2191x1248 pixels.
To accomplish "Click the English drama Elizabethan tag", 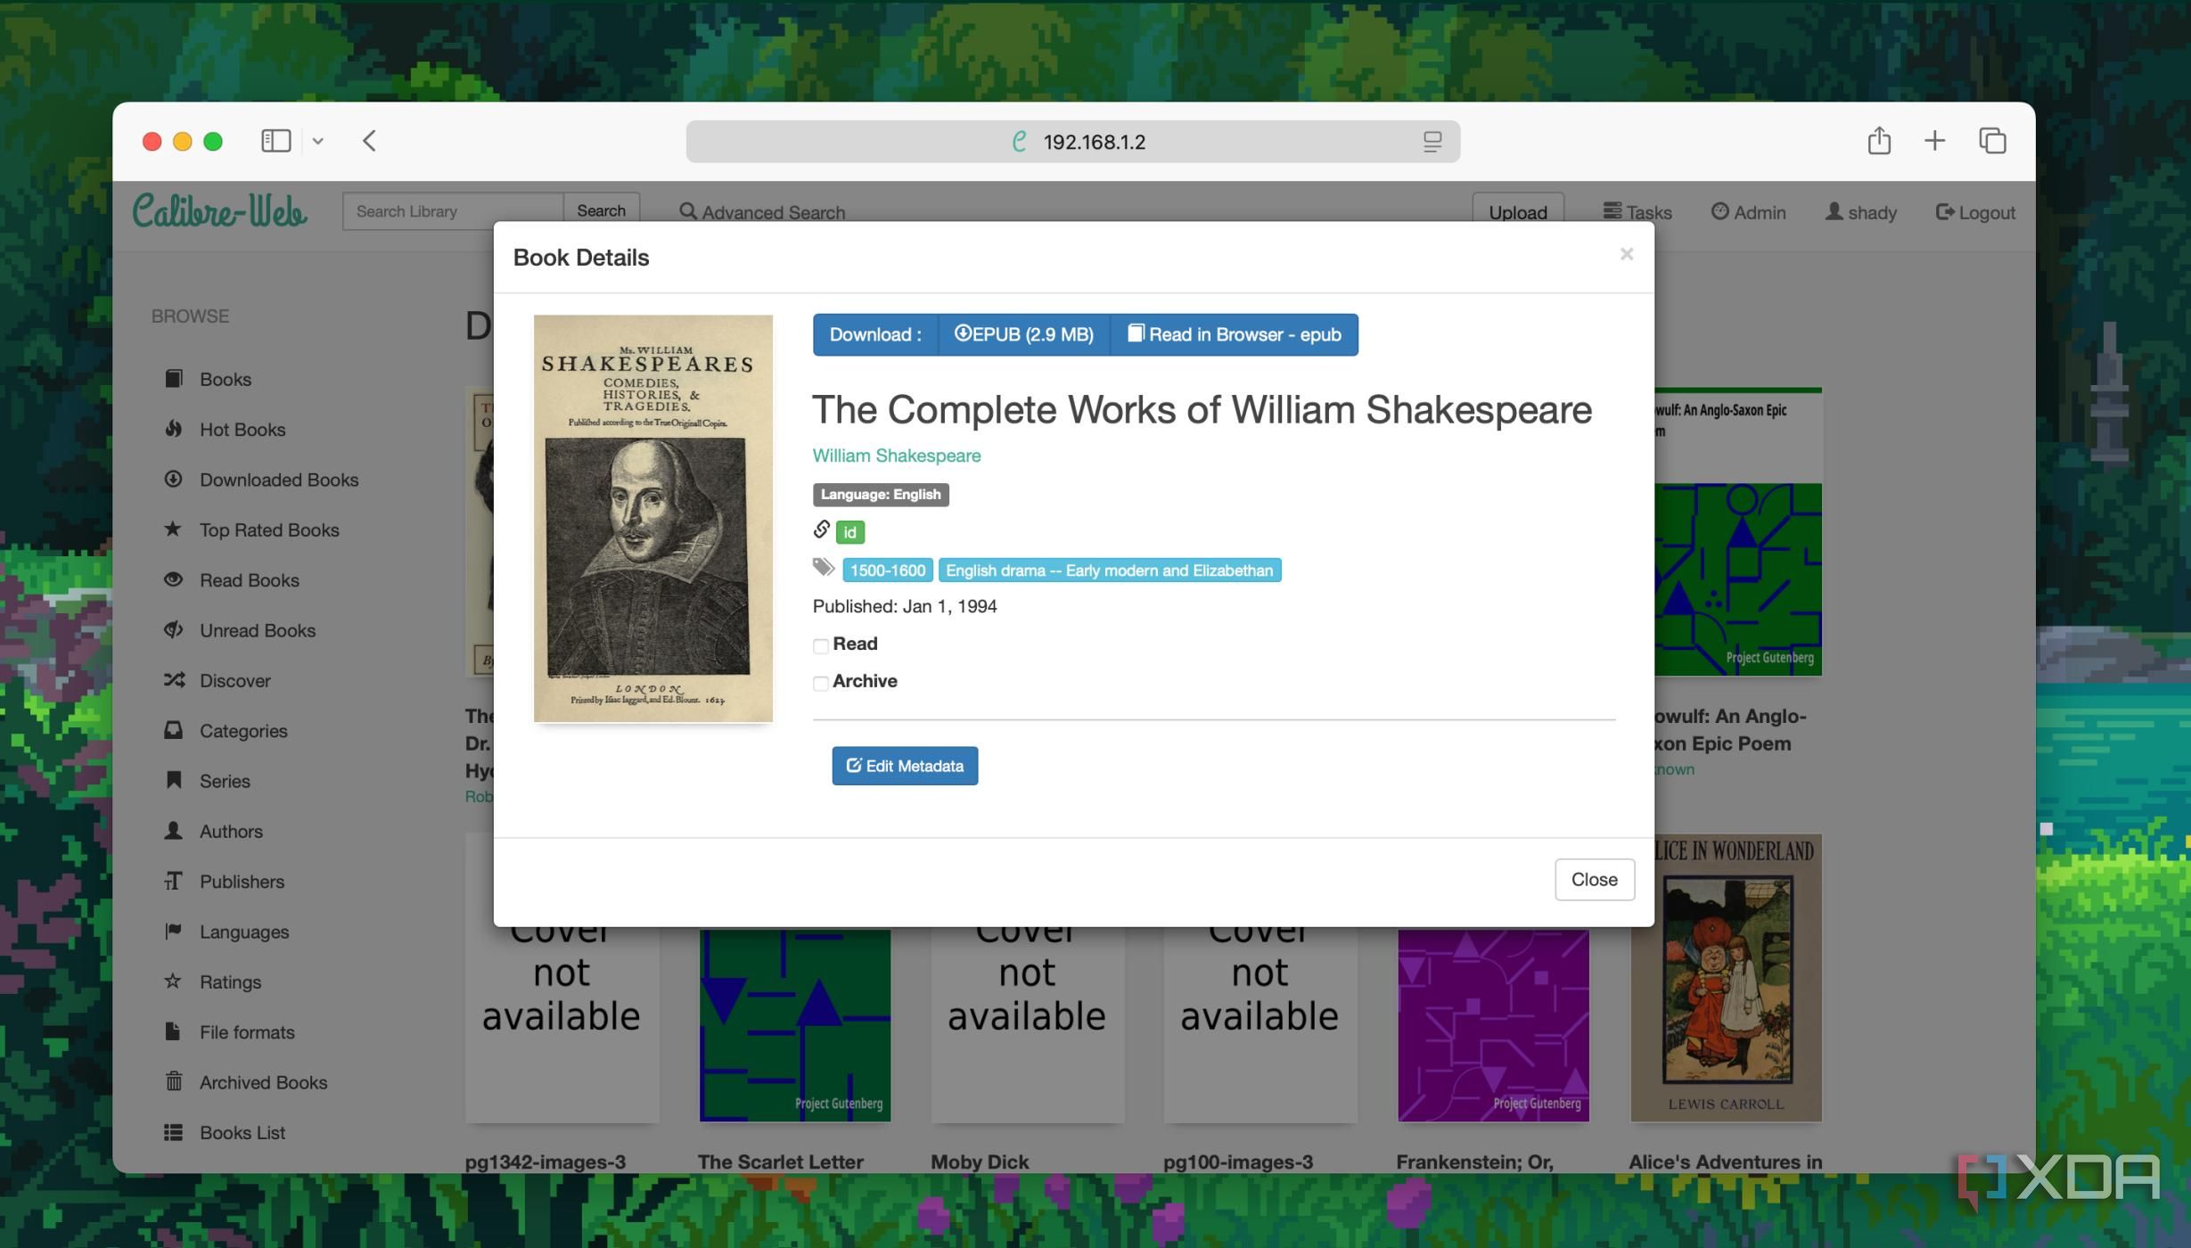I will pyautogui.click(x=1109, y=571).
